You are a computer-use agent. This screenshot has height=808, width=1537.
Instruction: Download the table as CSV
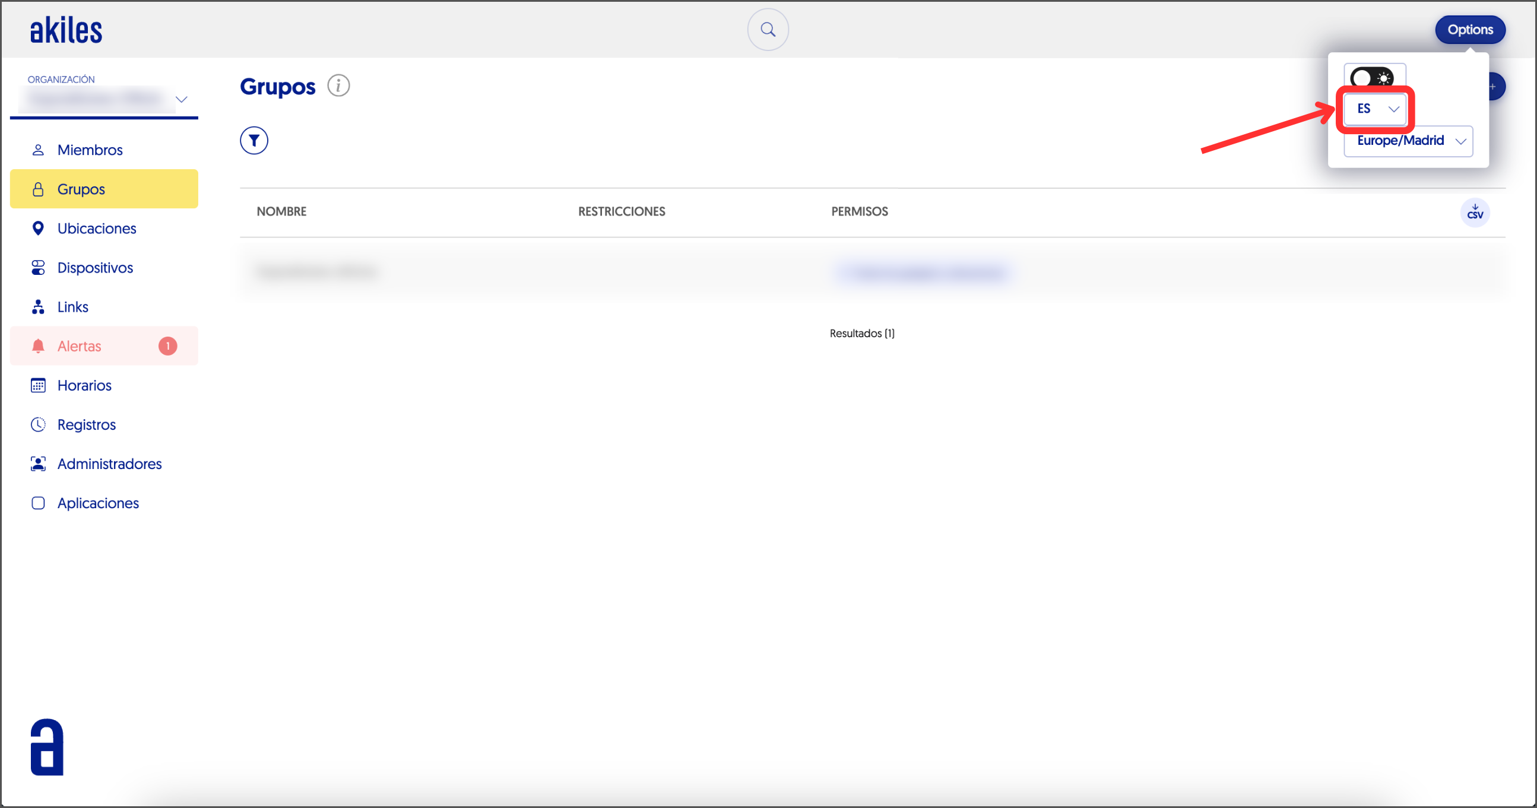pos(1474,213)
